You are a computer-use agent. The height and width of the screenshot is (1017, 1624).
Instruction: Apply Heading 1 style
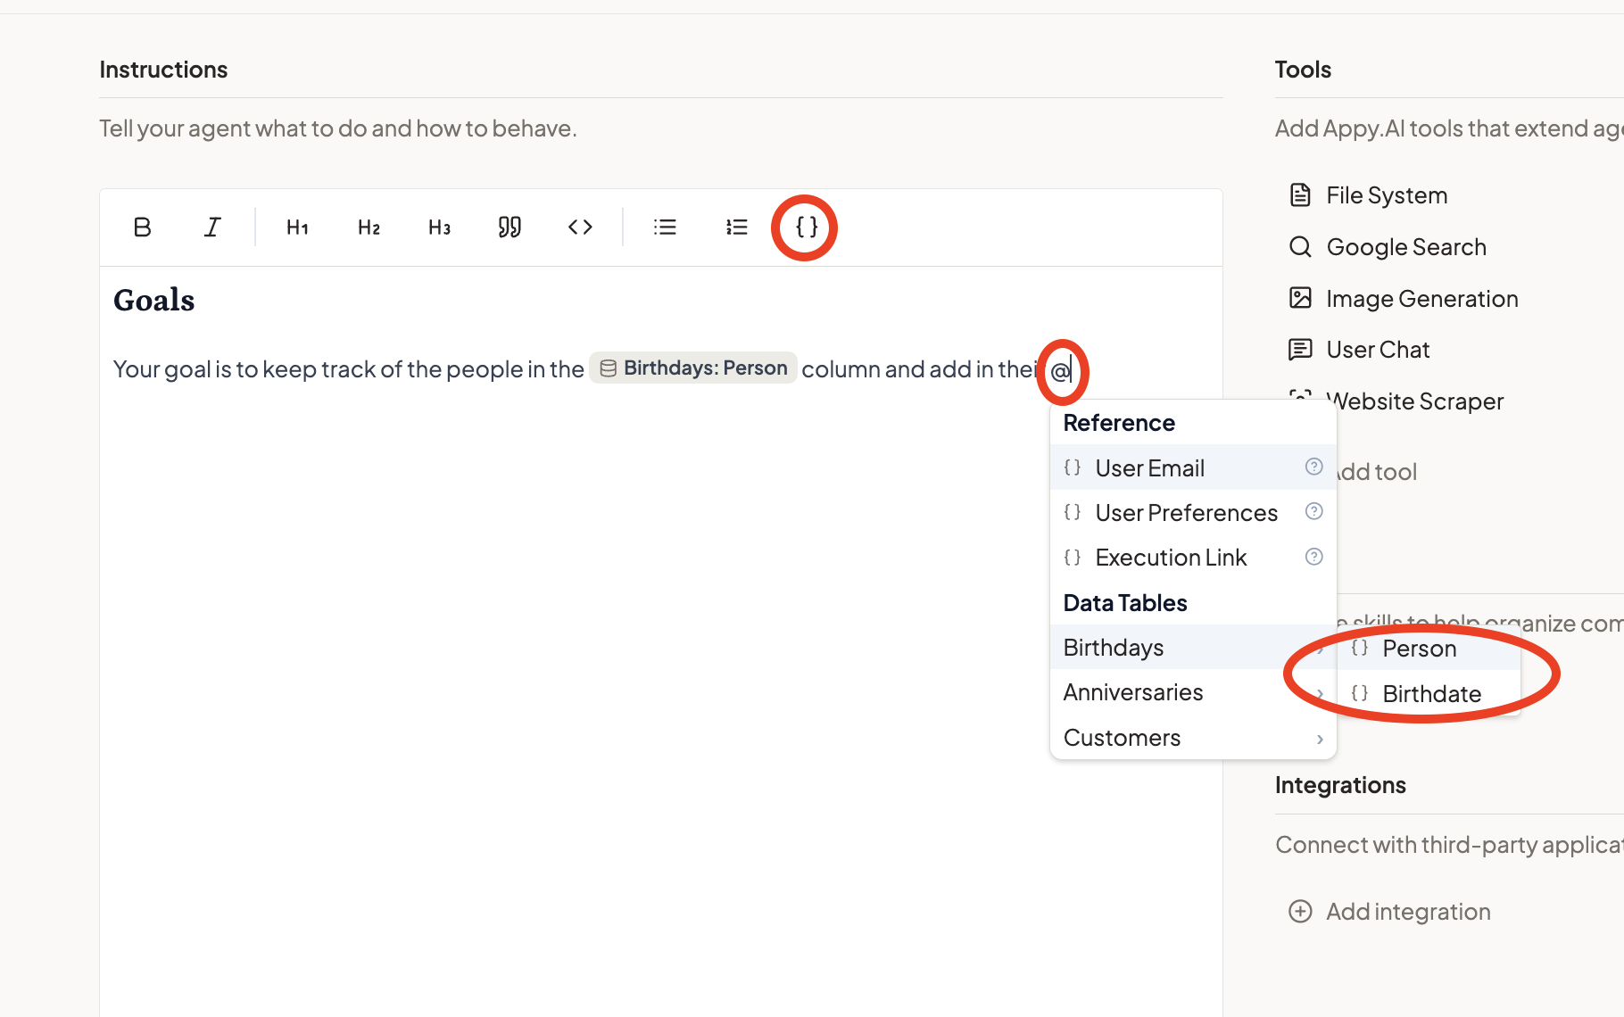click(x=296, y=227)
